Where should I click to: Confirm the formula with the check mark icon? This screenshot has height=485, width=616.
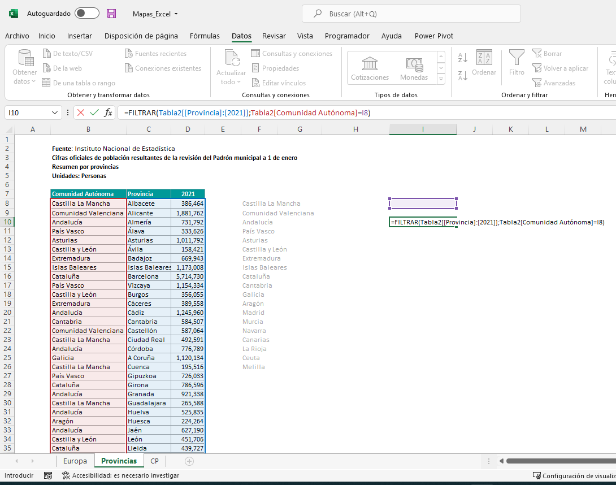(x=94, y=112)
